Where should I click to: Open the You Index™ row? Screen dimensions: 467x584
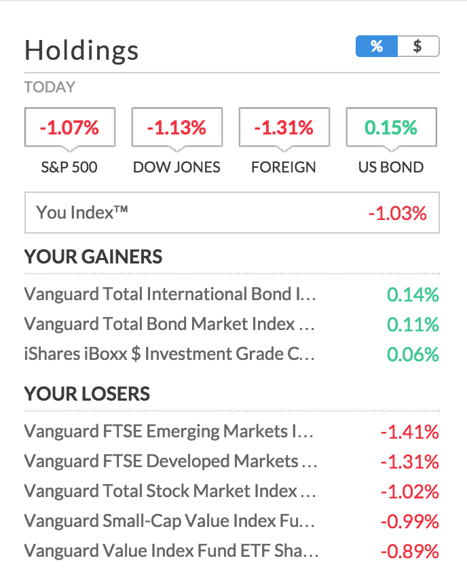point(232,213)
